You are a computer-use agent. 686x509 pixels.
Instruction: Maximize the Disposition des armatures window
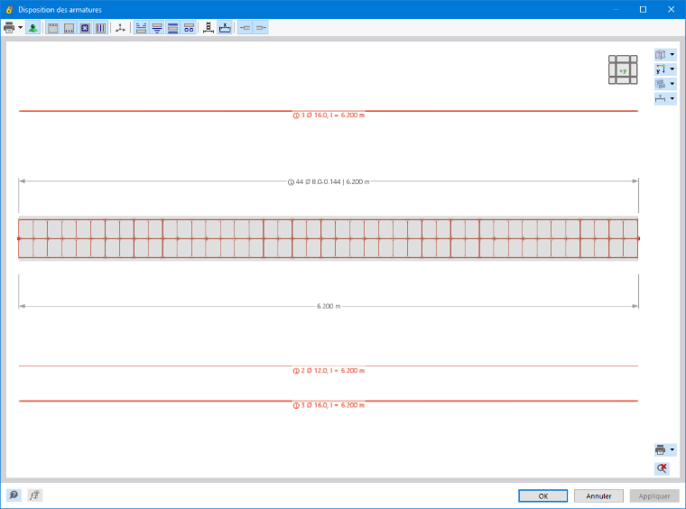643,9
